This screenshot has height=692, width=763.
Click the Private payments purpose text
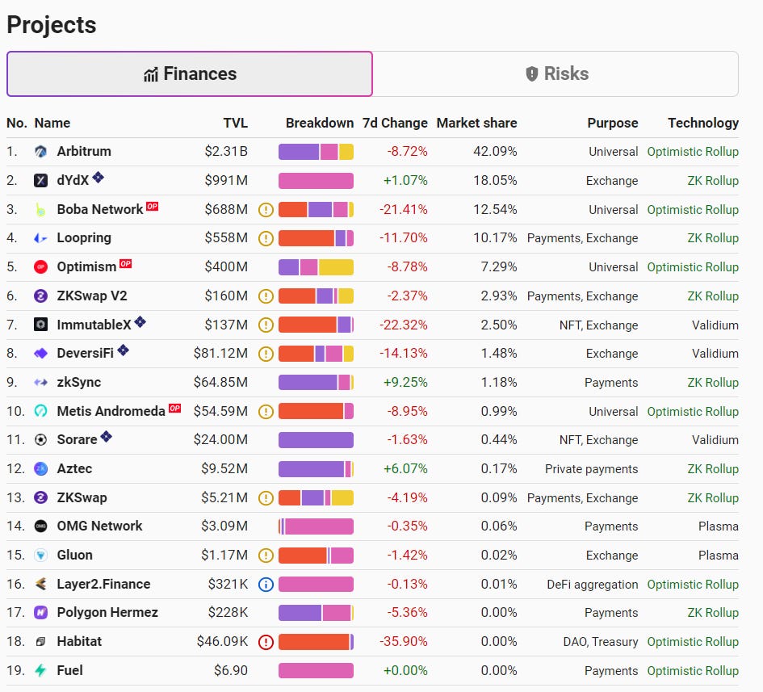pyautogui.click(x=591, y=469)
